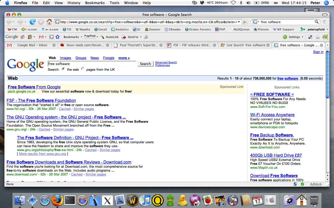Click the green Go arrow button
Viewport: 334px width, 208px height.
click(245, 22)
